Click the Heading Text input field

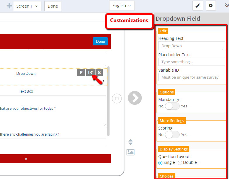coord(192,46)
